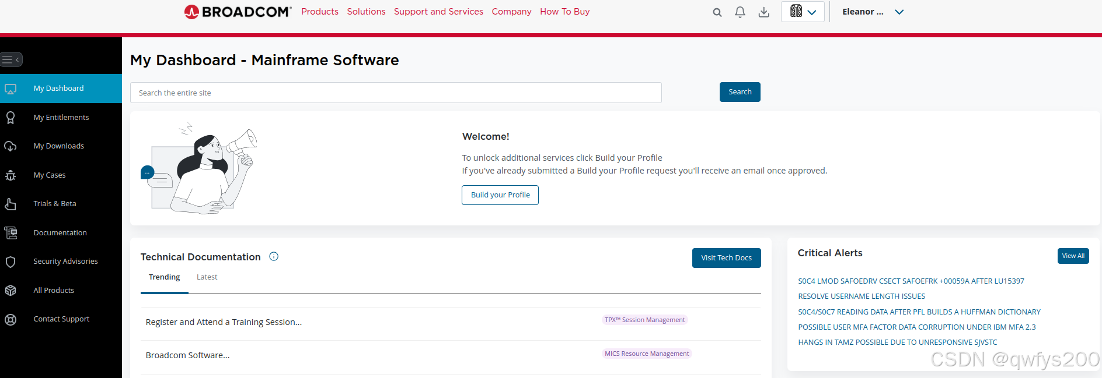Open Broadcom Software... documentation entry
Image resolution: width=1102 pixels, height=378 pixels.
187,355
